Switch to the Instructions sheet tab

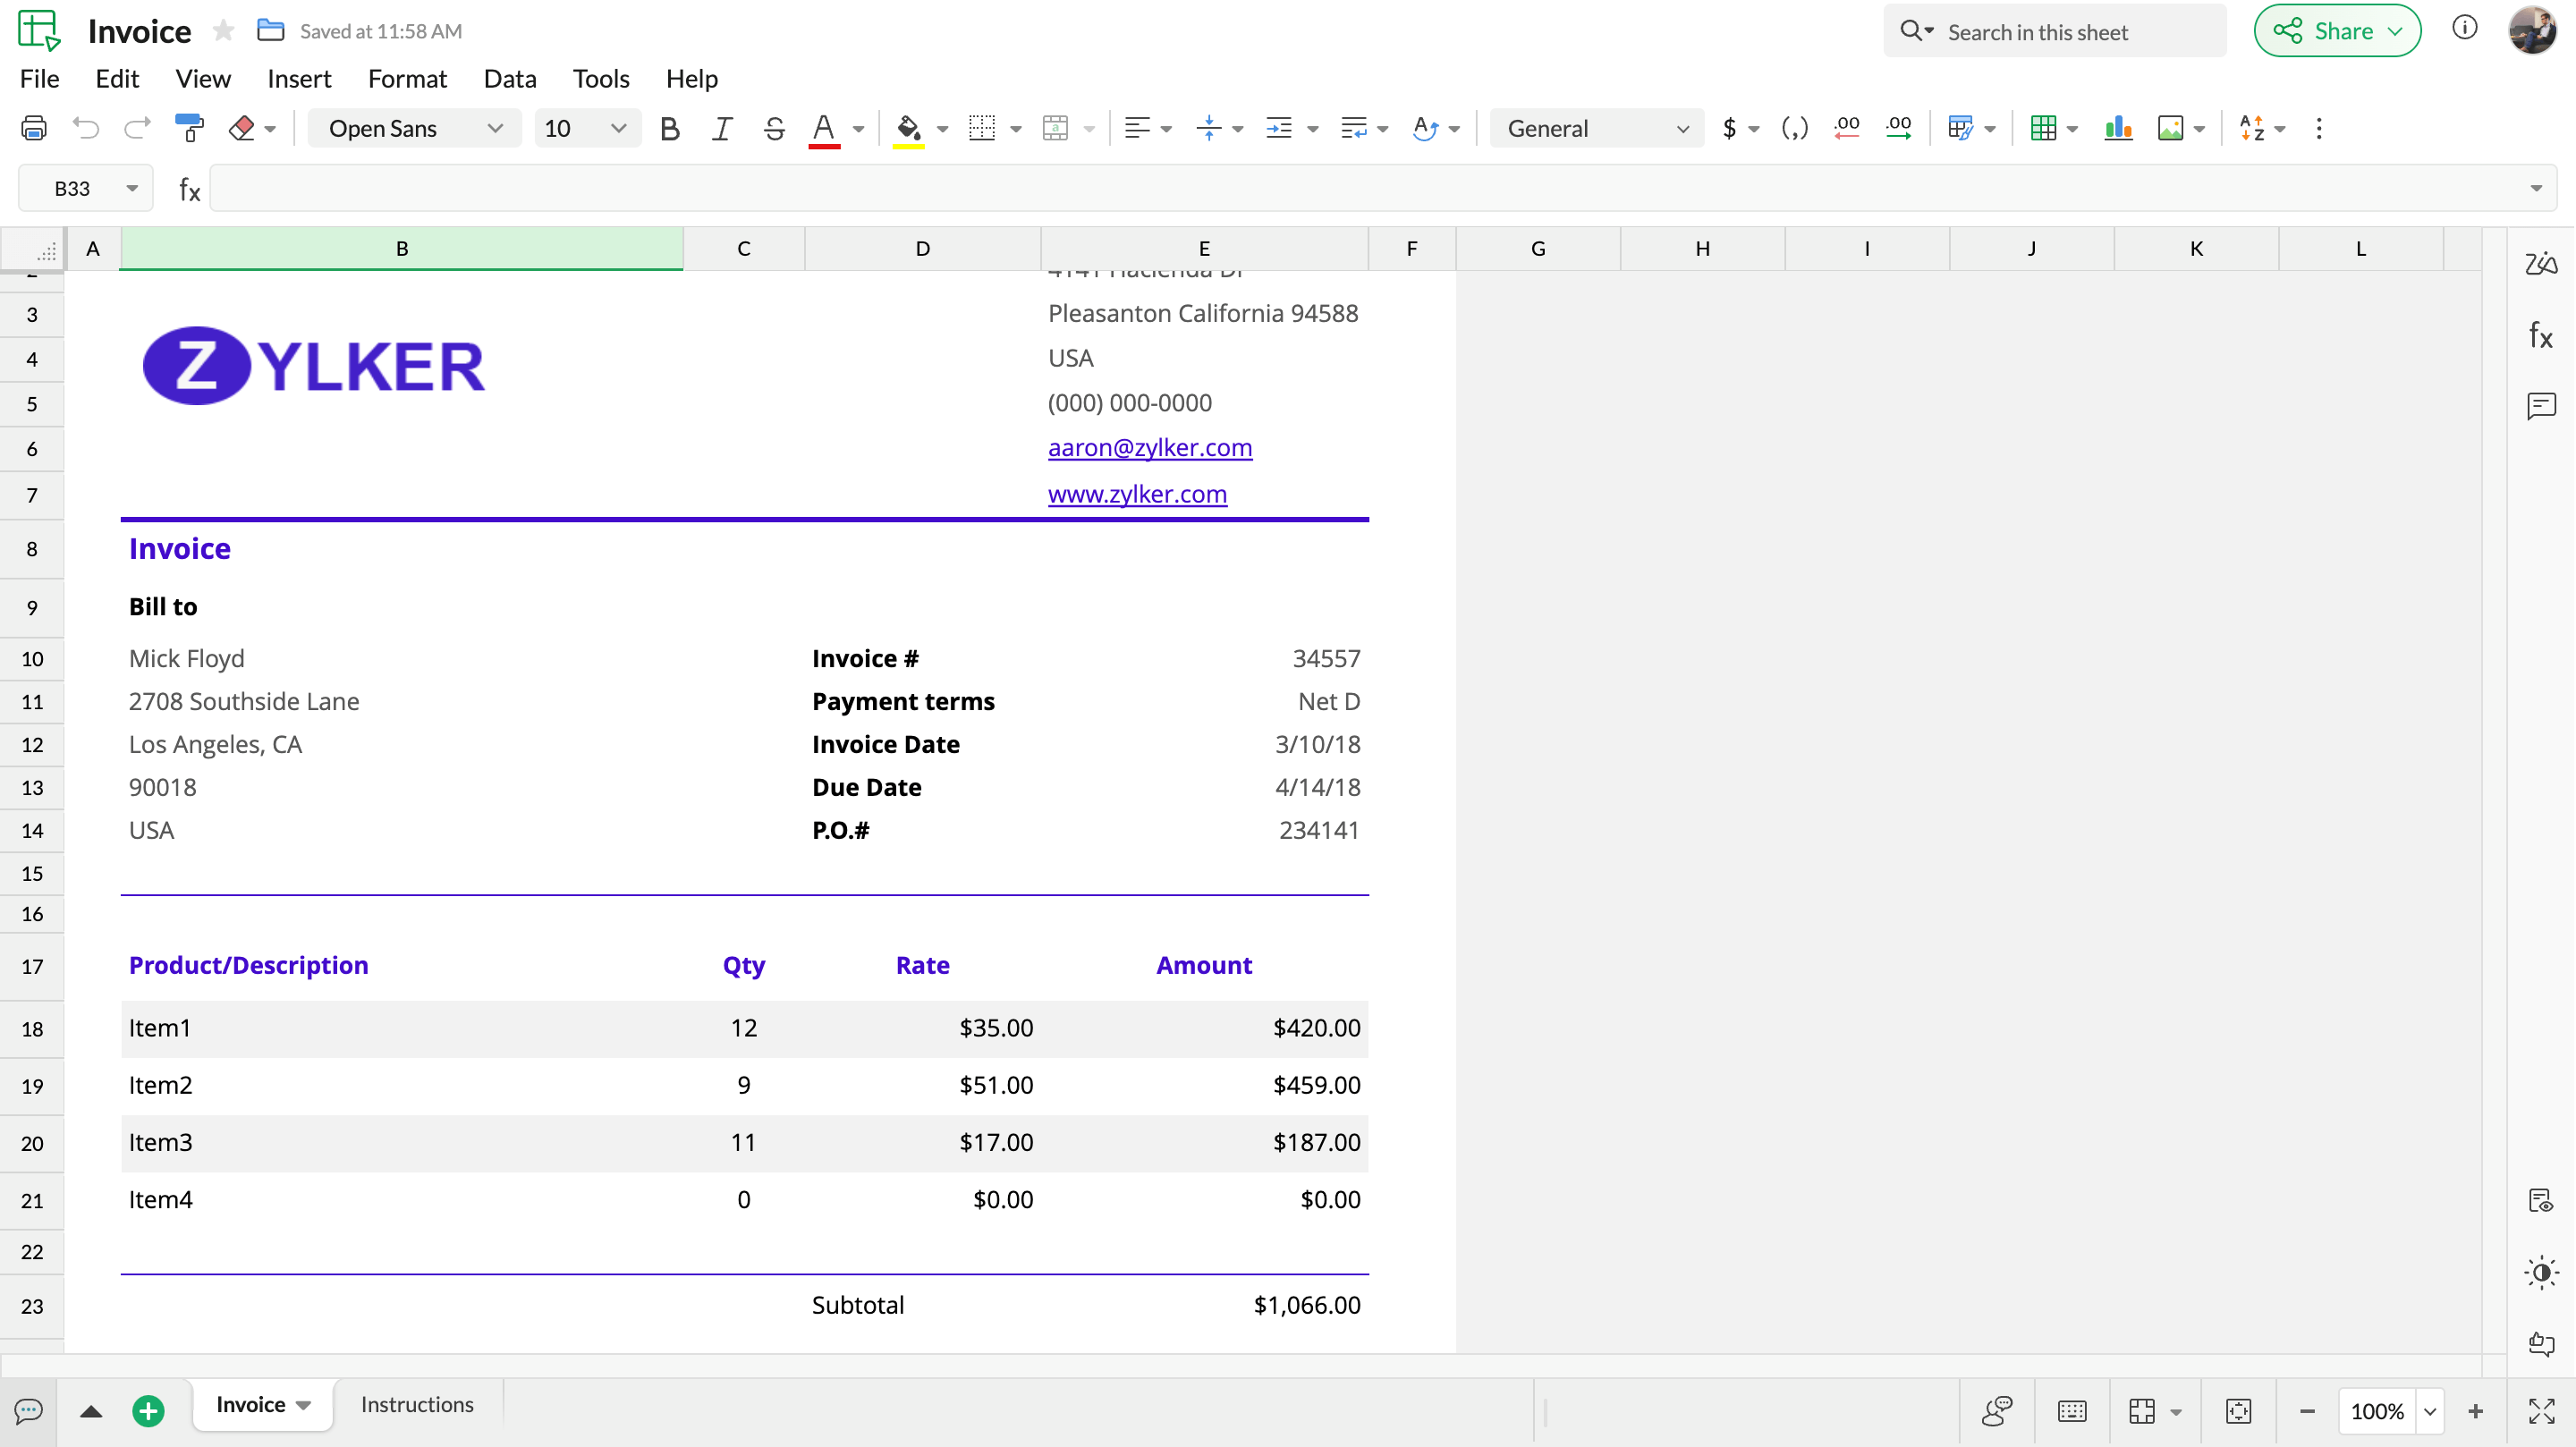pos(417,1404)
